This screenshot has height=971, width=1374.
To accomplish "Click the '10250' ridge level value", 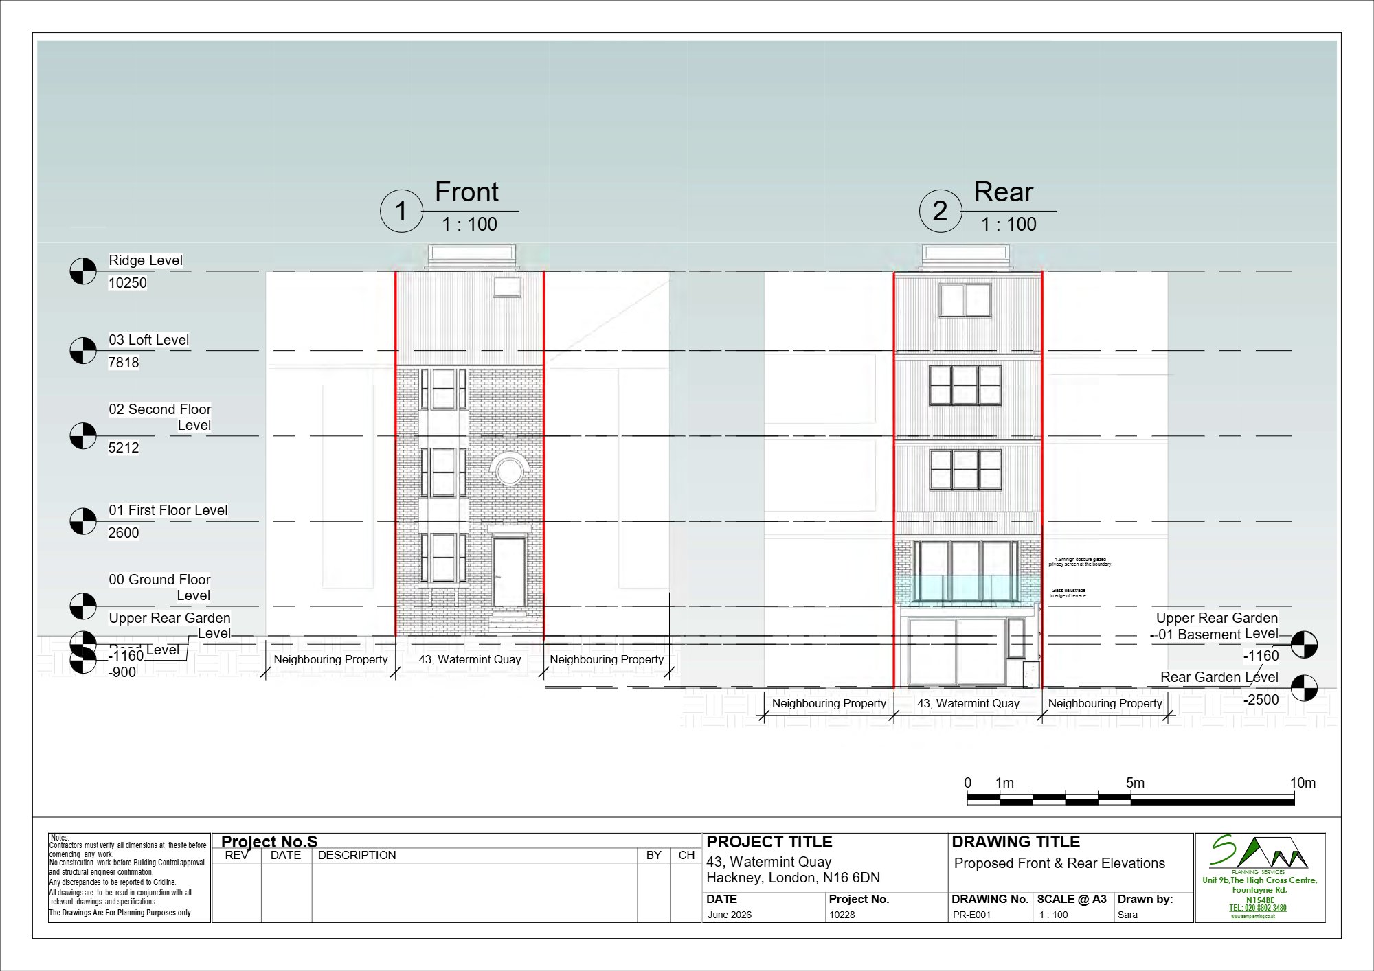I will point(128,283).
